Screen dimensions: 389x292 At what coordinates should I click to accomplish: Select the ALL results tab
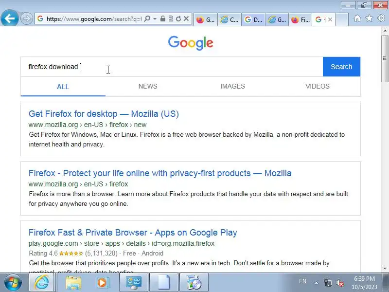[x=63, y=87]
